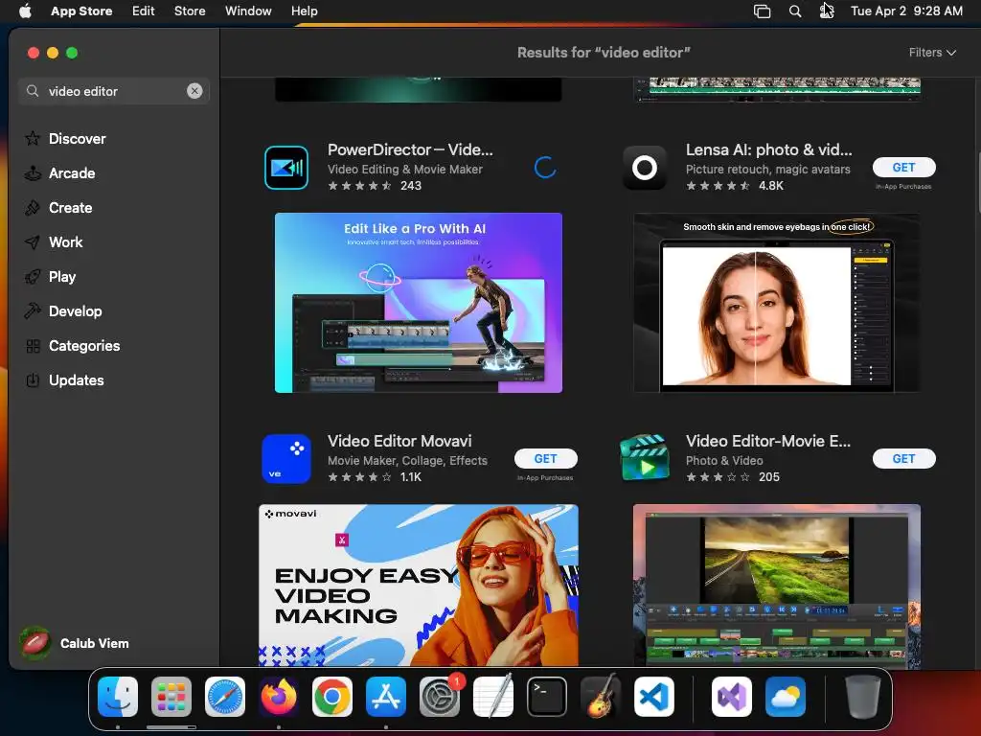The height and width of the screenshot is (736, 981).
Task: Click App Store icon in Dock
Action: point(386,697)
